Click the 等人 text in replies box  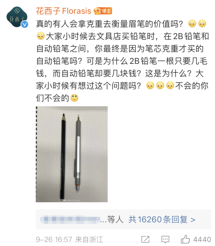point(115,219)
